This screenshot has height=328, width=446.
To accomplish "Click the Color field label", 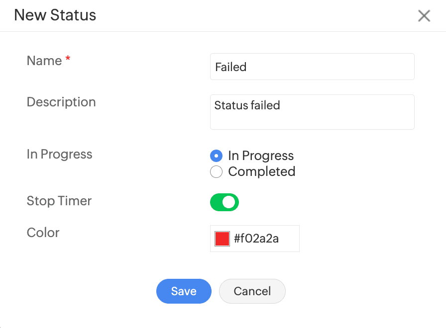I will [43, 233].
